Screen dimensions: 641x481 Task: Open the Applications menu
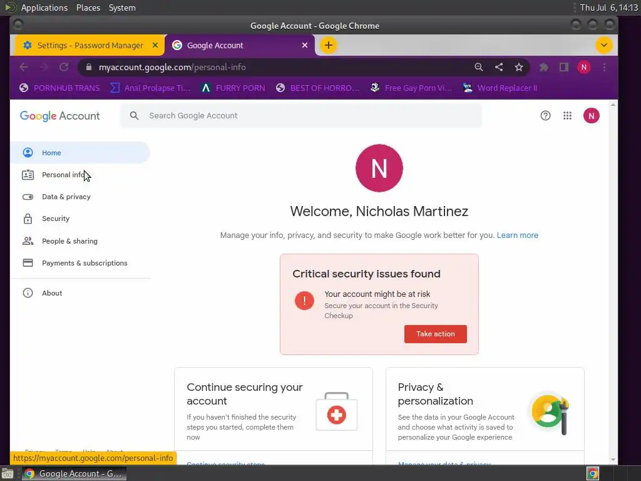click(x=44, y=8)
